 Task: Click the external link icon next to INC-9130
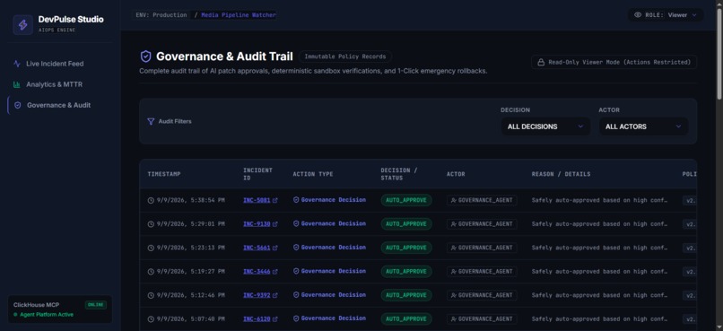click(x=275, y=224)
